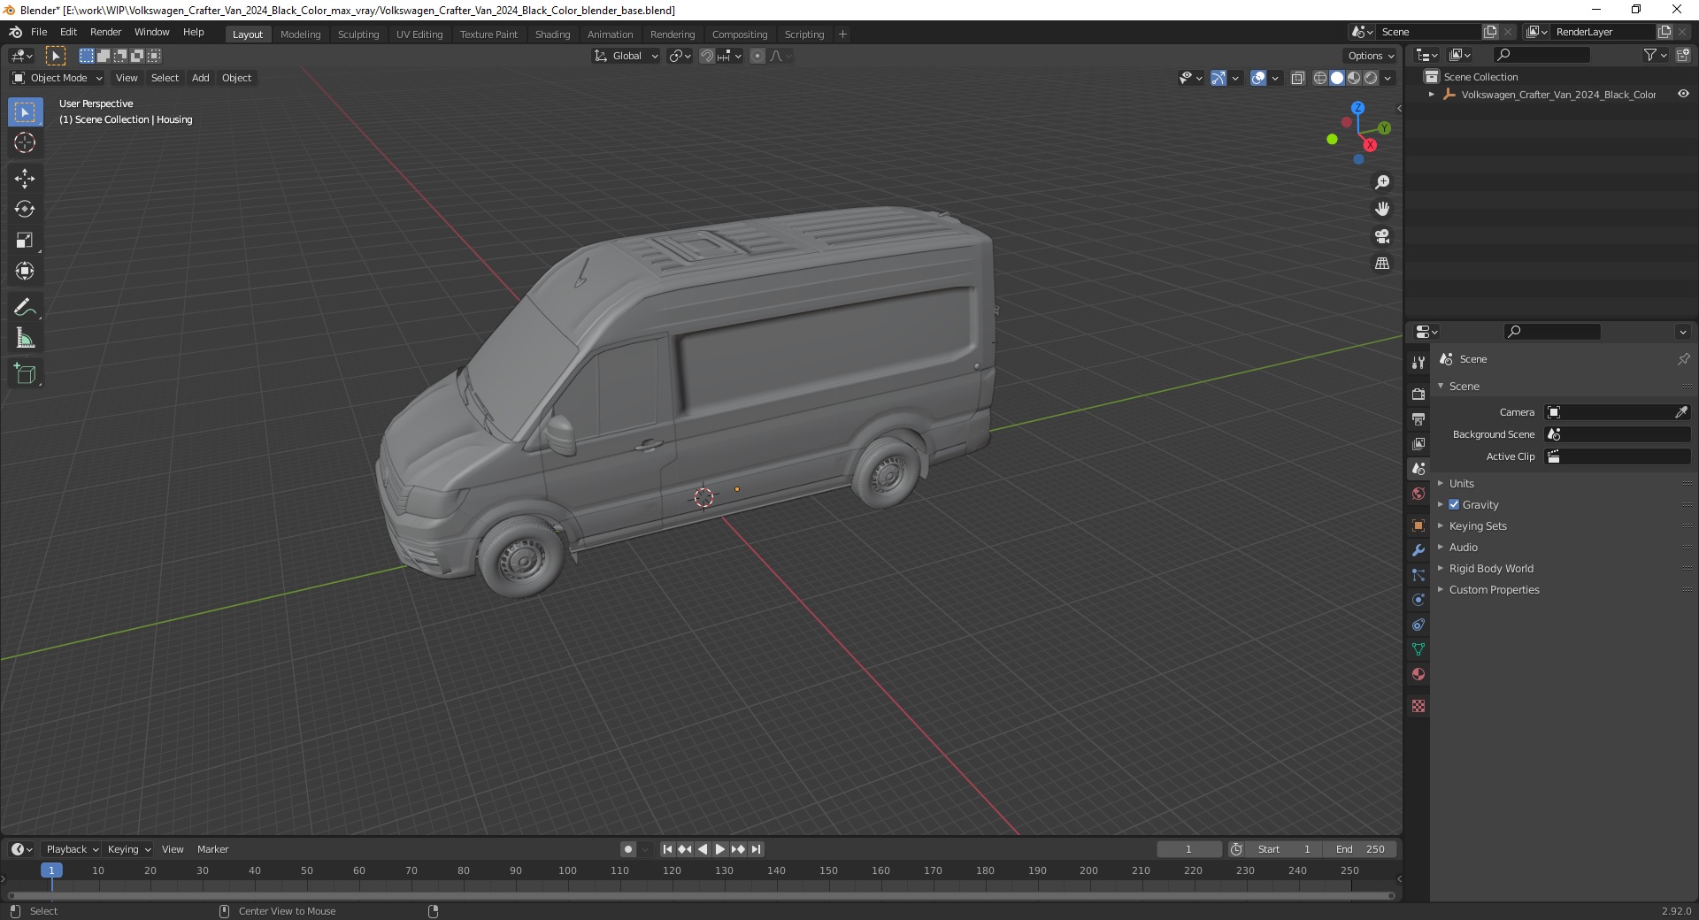Toggle the Gravity checkbox

point(1454,504)
